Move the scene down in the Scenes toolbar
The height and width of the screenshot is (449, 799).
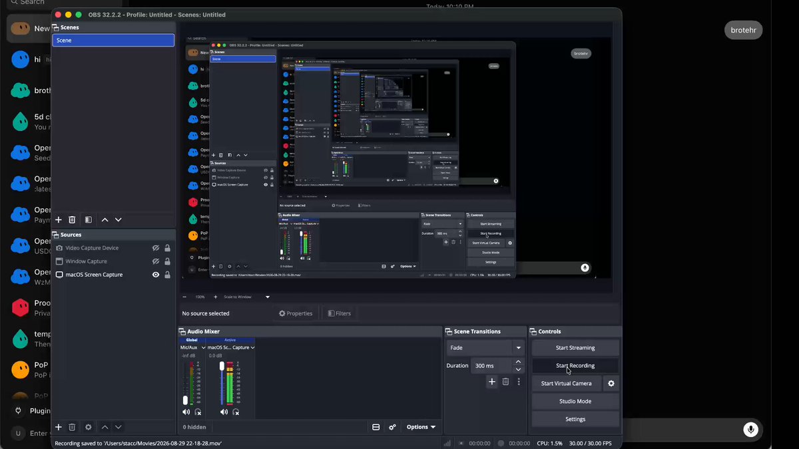[119, 220]
